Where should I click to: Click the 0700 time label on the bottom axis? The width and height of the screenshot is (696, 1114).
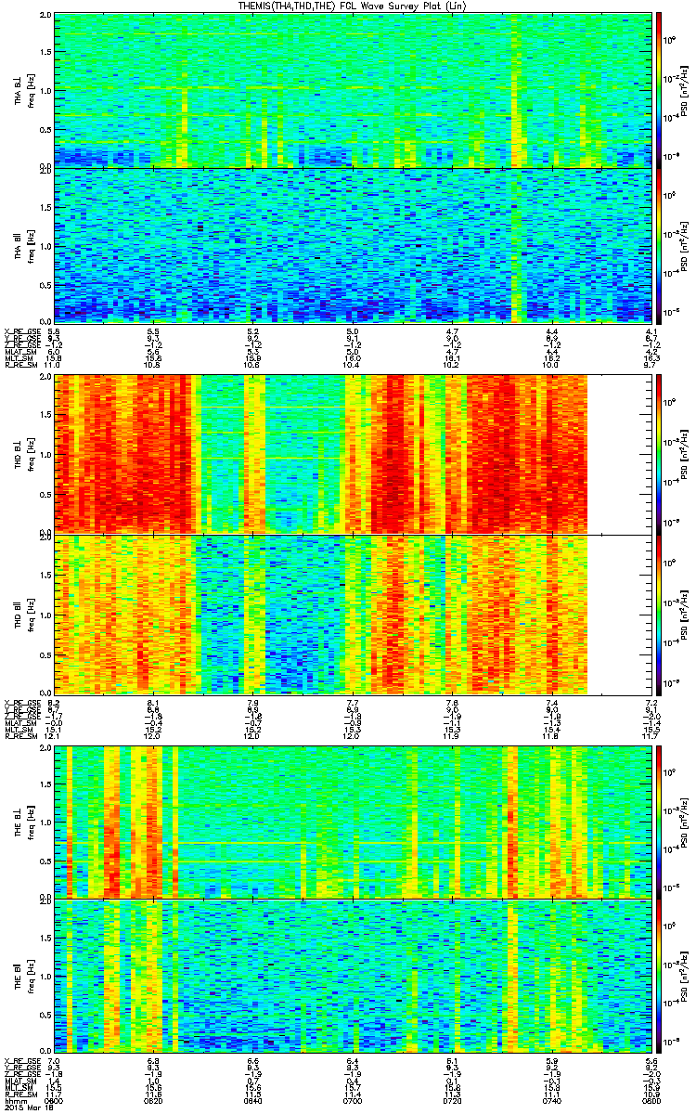click(352, 1100)
